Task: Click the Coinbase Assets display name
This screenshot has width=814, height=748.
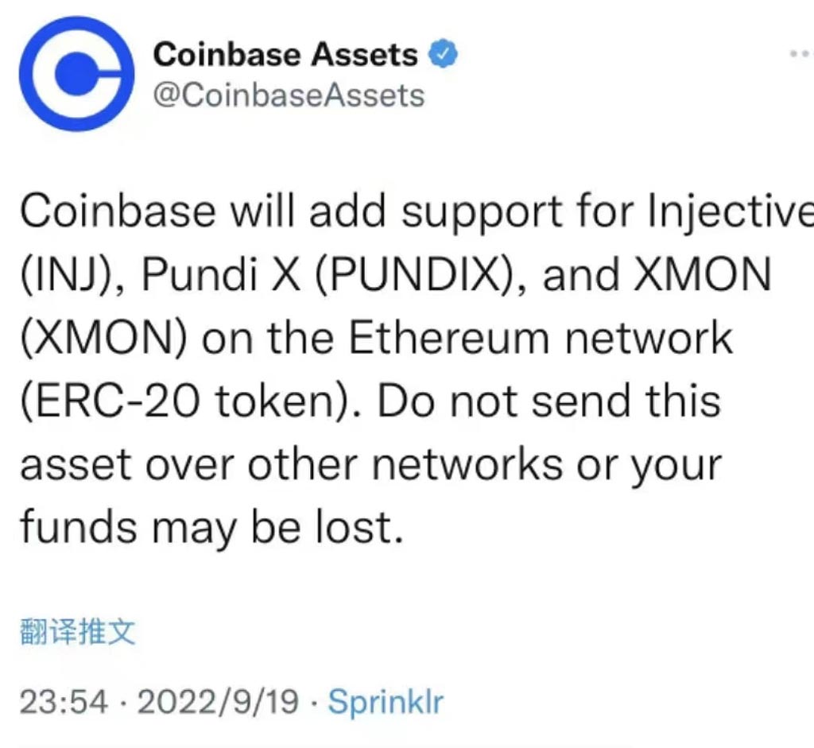Action: [x=285, y=54]
